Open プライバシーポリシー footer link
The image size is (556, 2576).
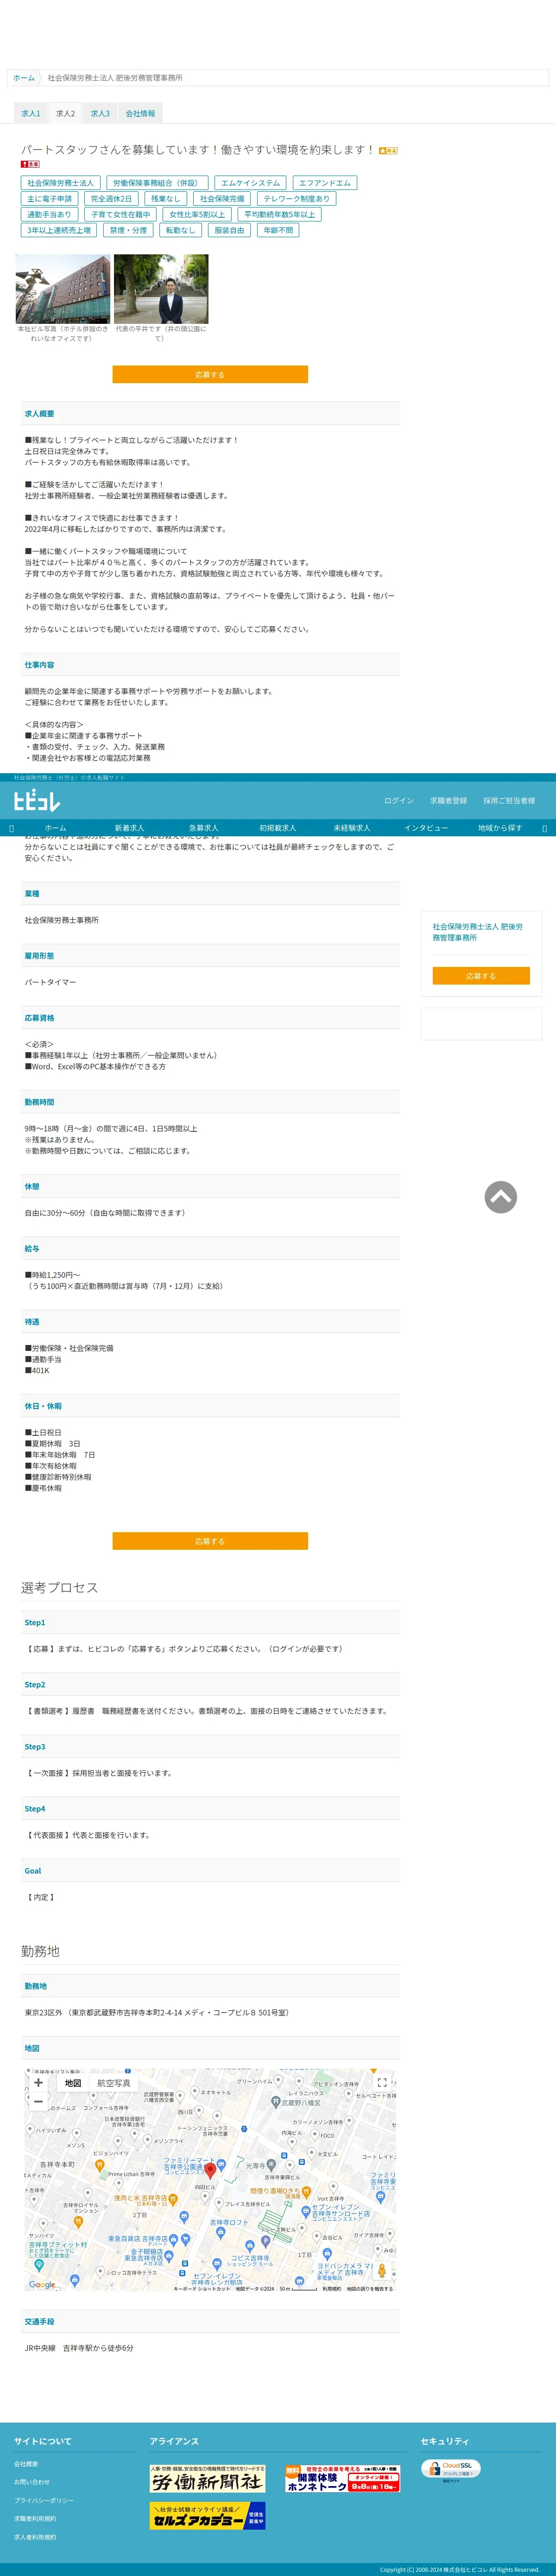click(43, 2500)
